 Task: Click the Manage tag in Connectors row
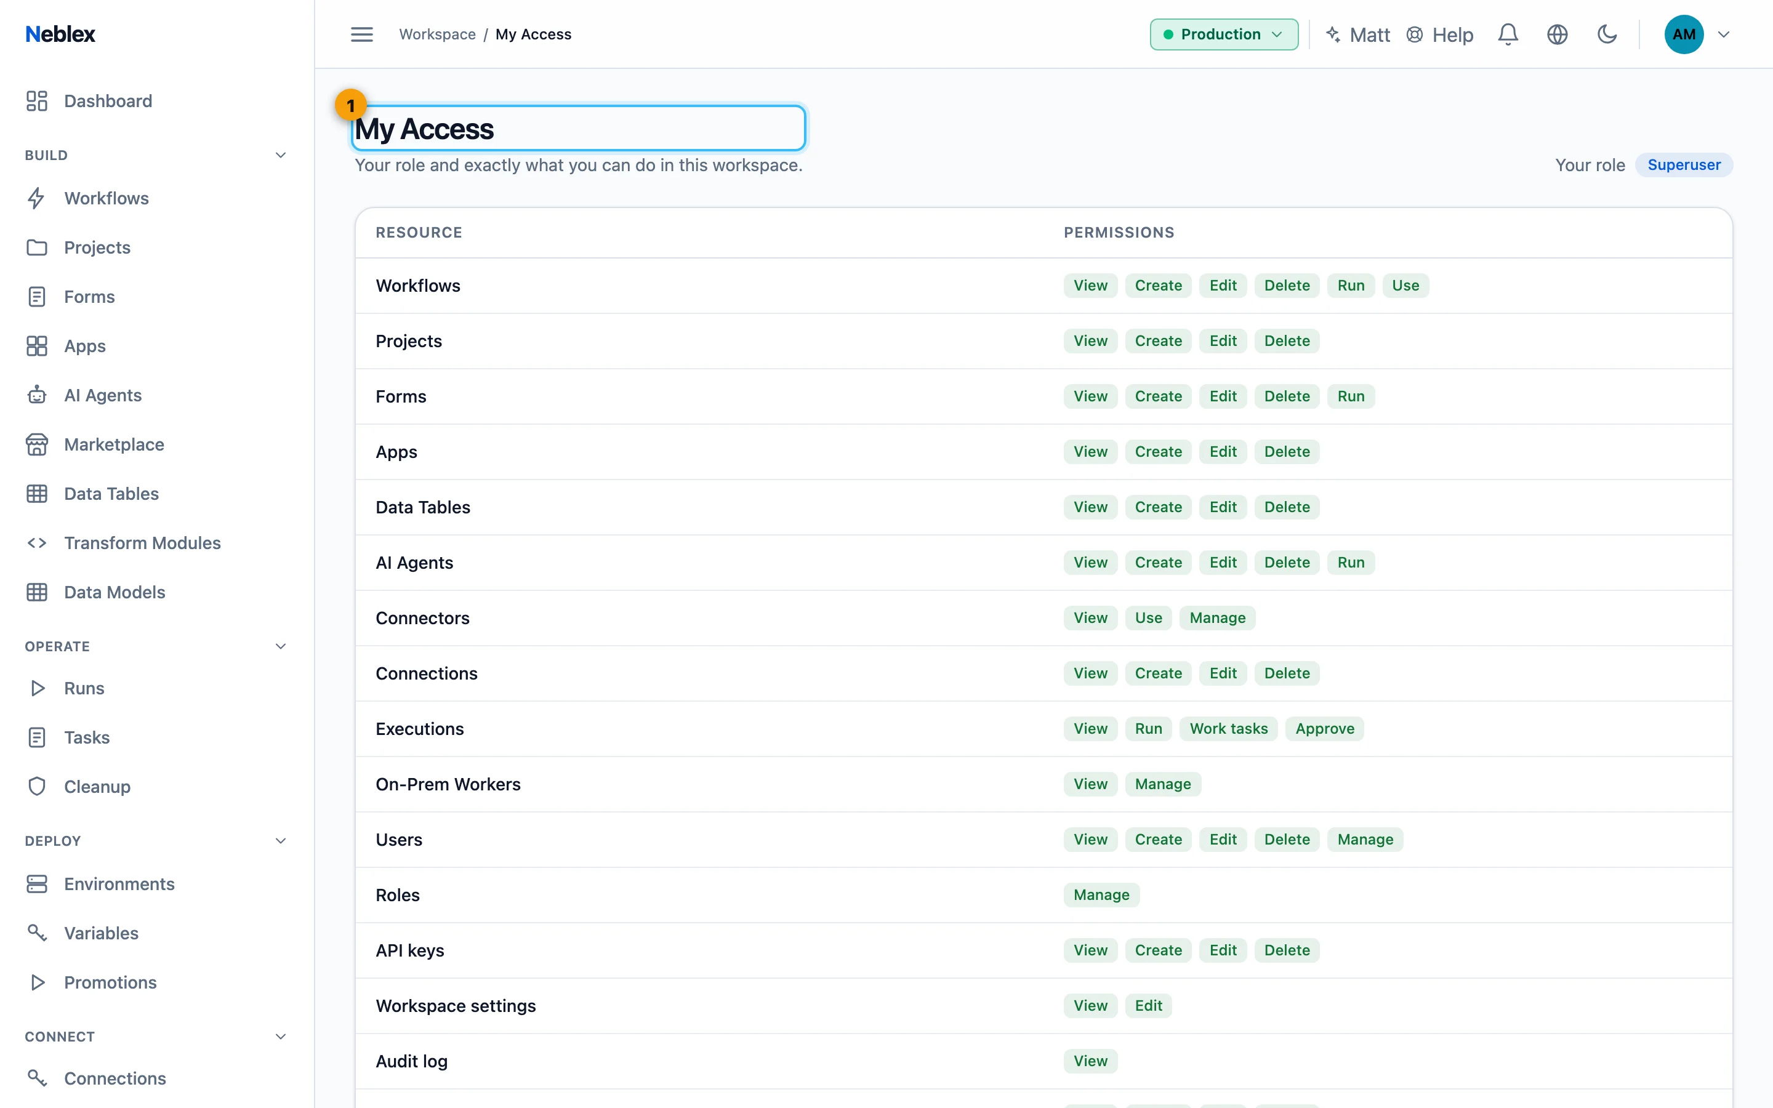click(1217, 618)
